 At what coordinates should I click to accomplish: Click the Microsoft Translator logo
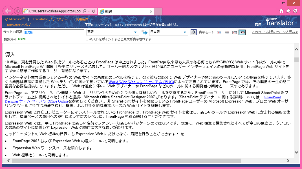point(279,22)
